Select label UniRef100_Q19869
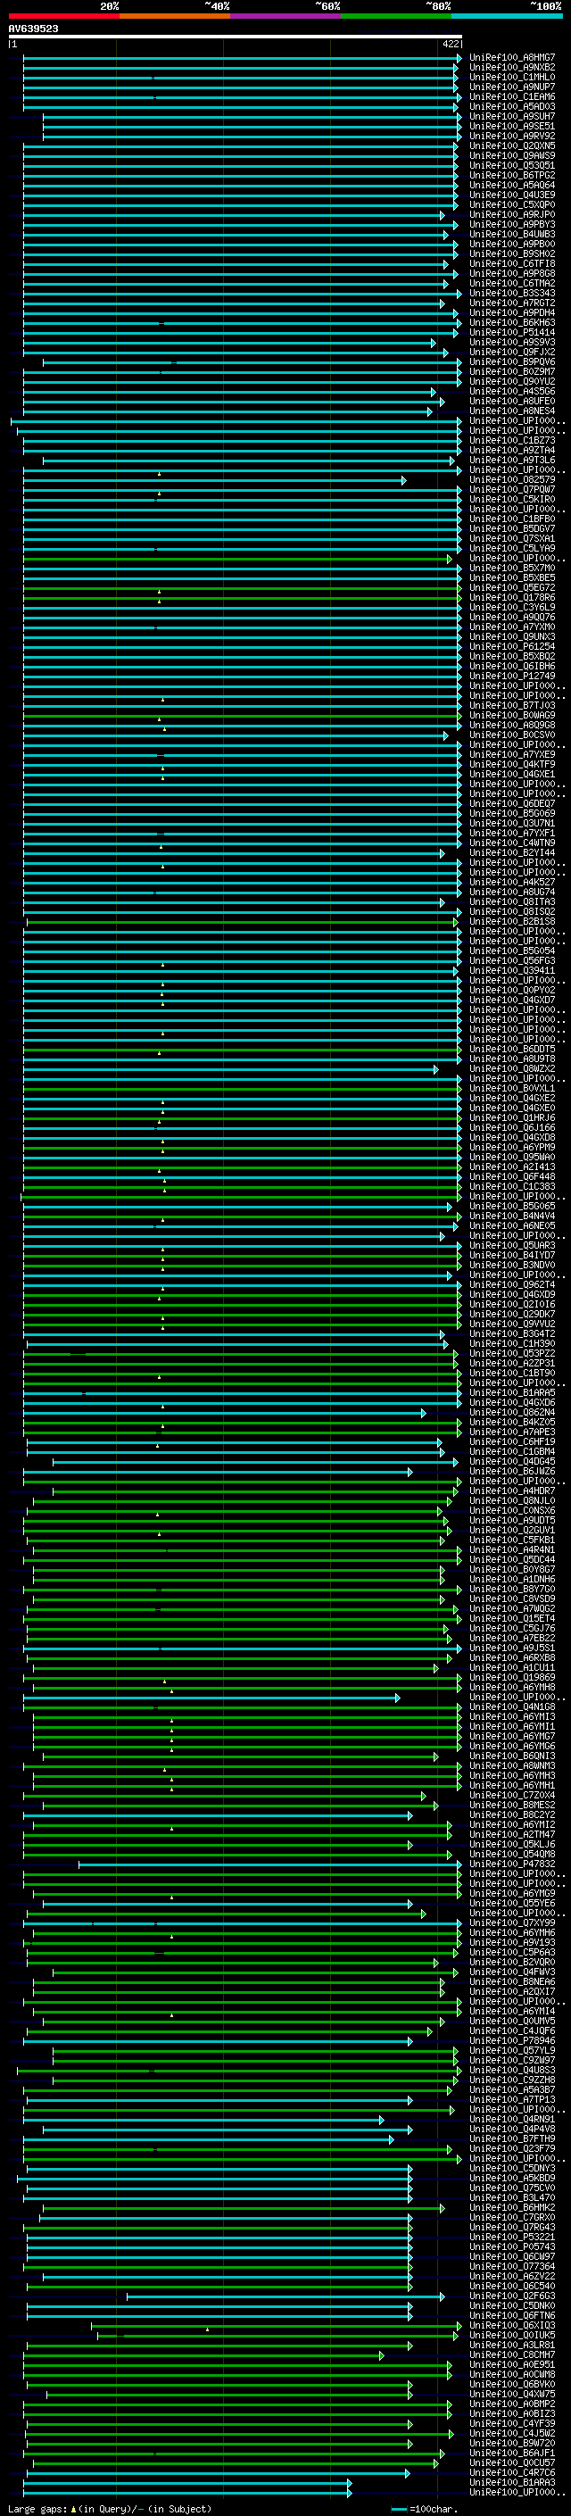Viewport: 571px width, 2516px height. click(512, 1678)
